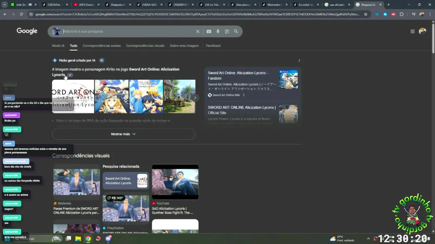Click related search Sword Art Online: Alicization Lycoris

(126, 181)
